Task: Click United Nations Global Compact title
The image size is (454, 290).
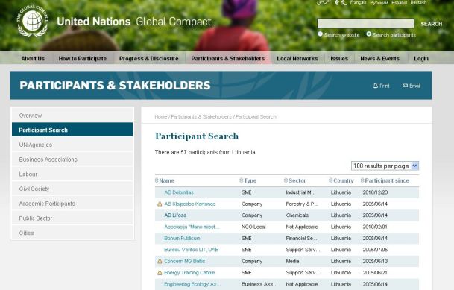Action: tap(134, 22)
